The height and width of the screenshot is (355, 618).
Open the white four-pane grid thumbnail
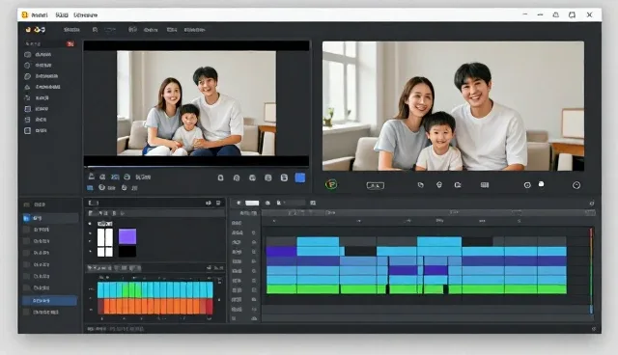[105, 242]
